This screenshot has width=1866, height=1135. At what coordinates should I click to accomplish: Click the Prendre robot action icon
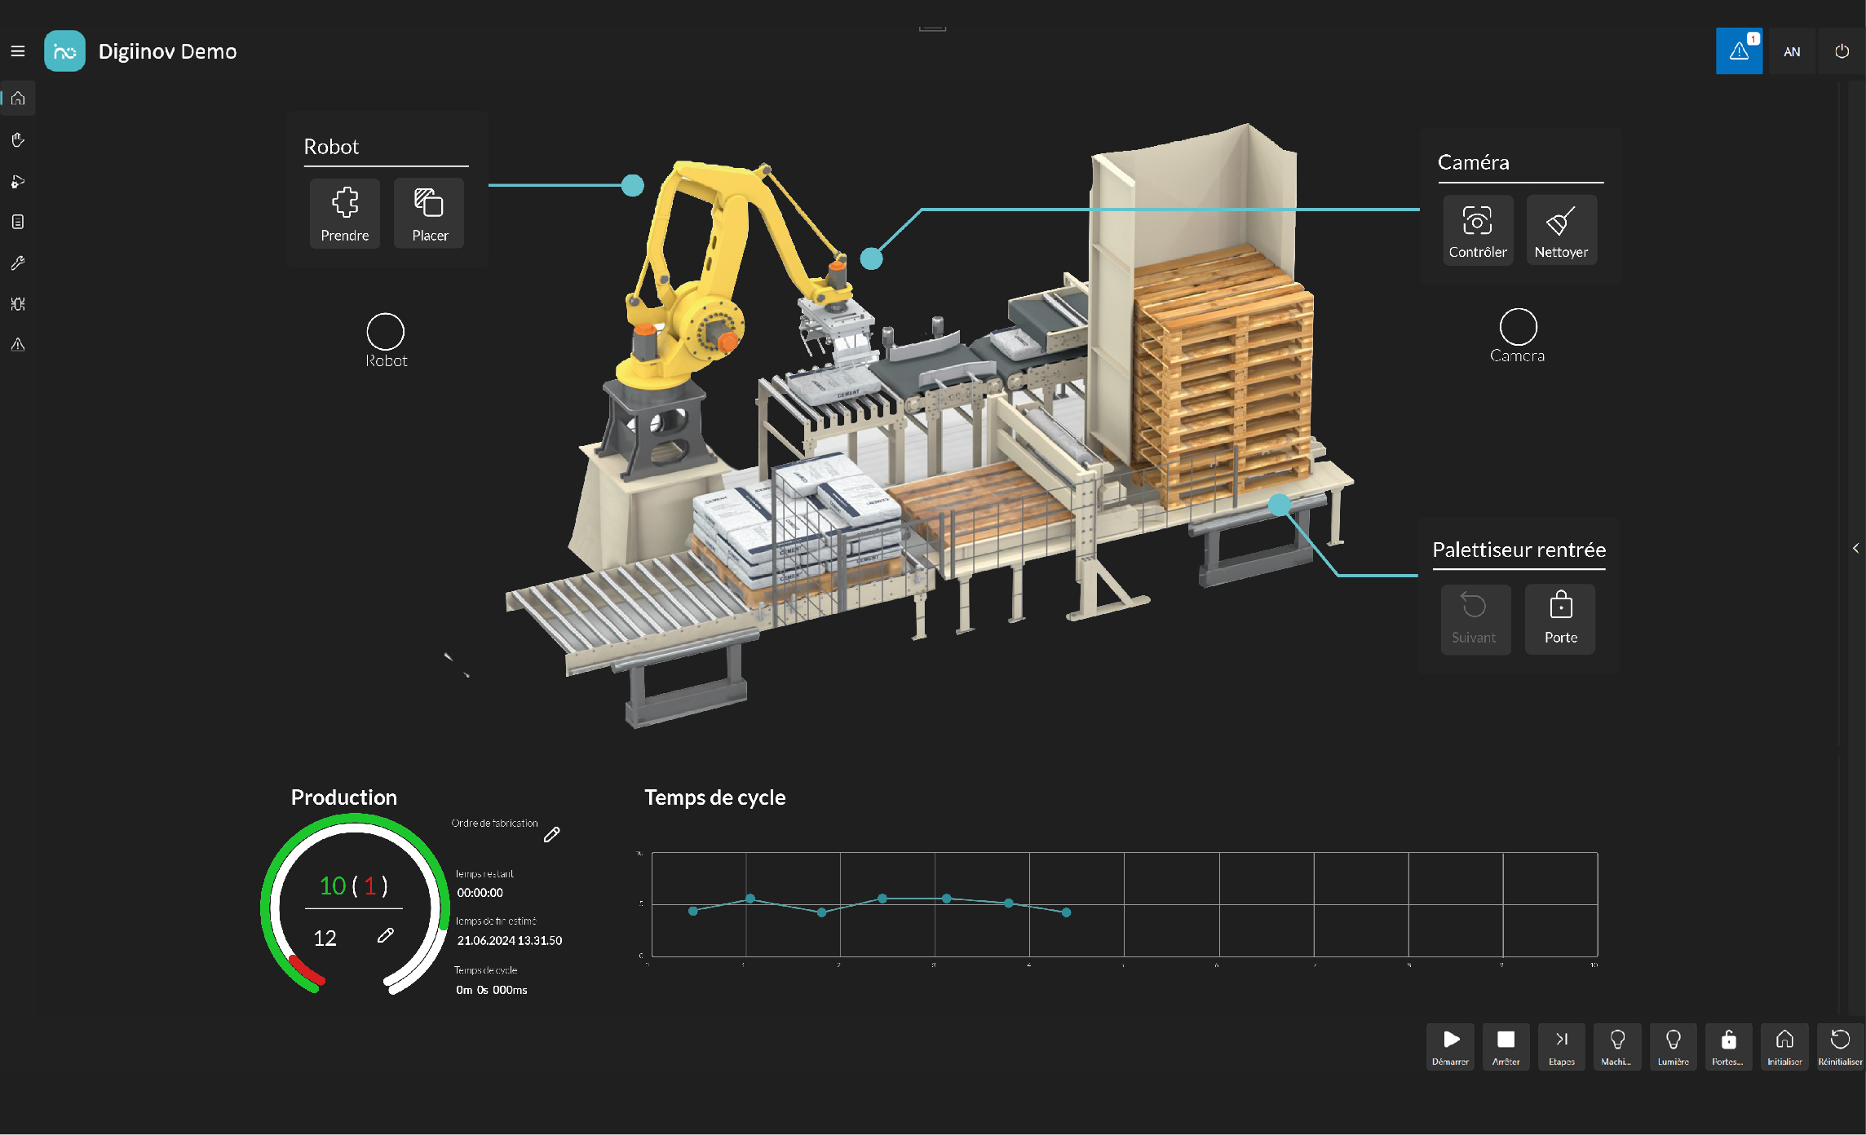(345, 213)
